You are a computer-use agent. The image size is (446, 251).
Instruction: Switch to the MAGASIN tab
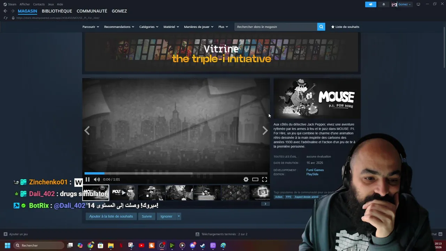(27, 11)
